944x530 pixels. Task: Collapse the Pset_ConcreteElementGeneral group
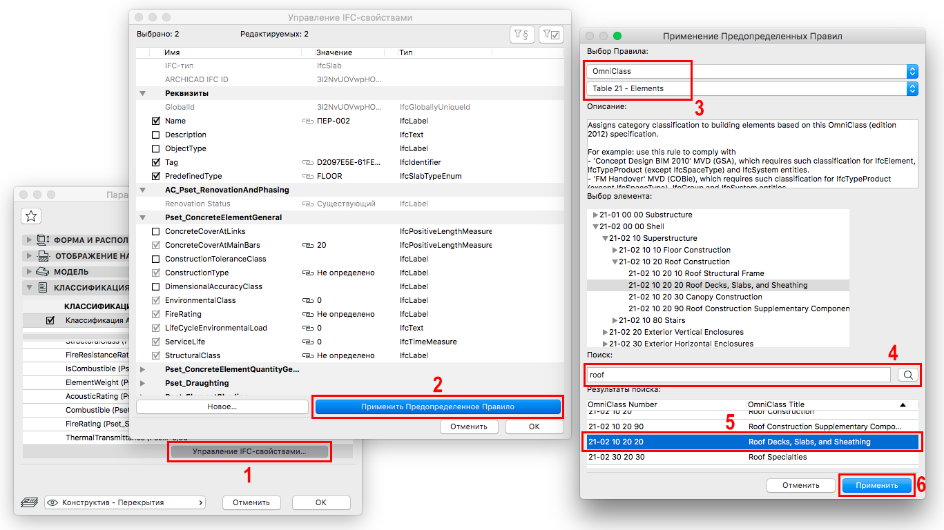point(143,217)
